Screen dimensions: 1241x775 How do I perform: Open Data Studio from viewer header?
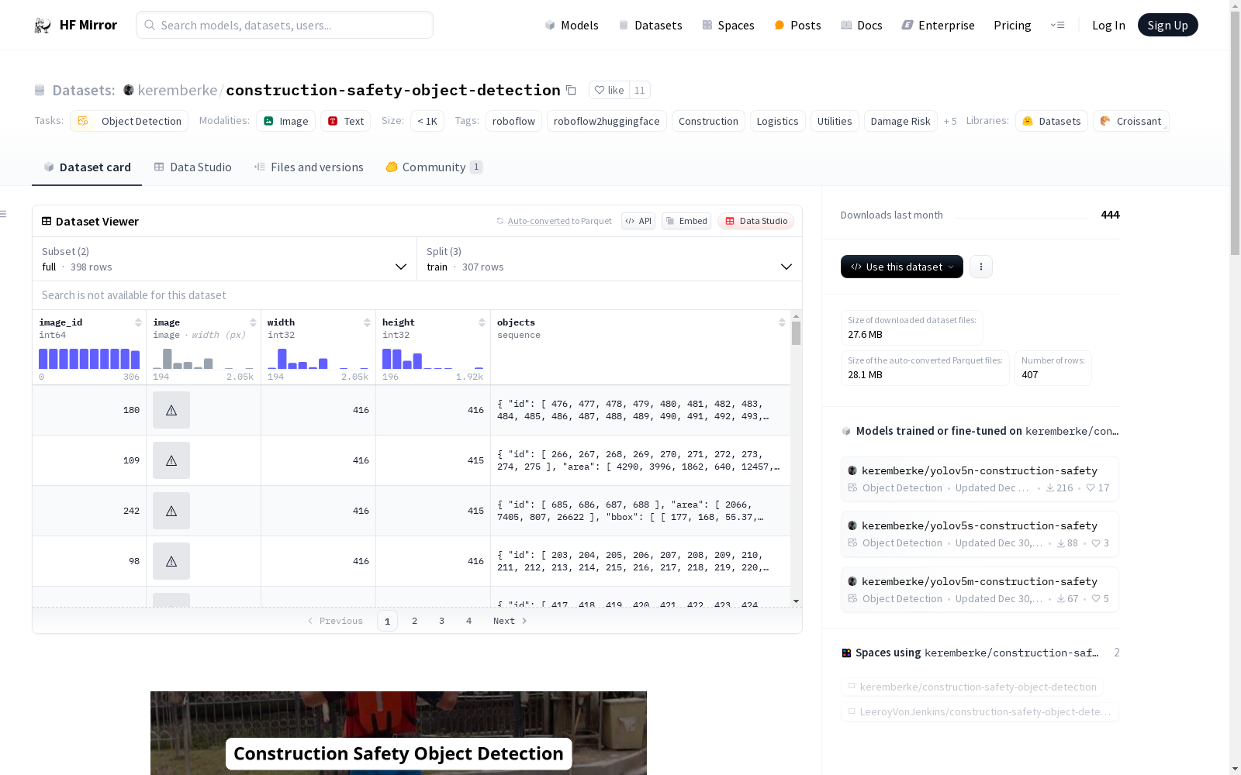756,221
